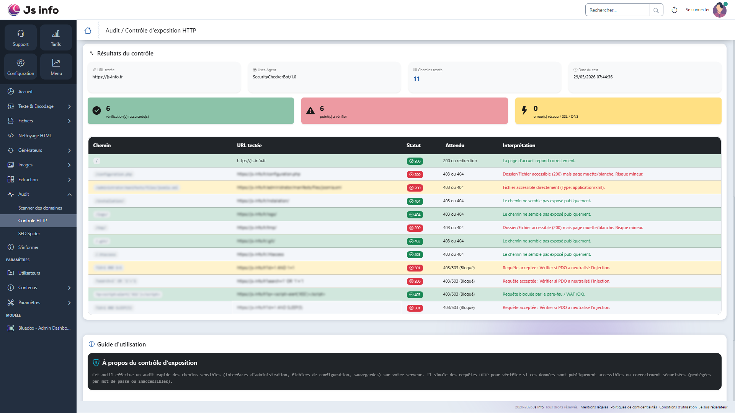
Task: Click the Js Info footer link
Action: click(538, 407)
